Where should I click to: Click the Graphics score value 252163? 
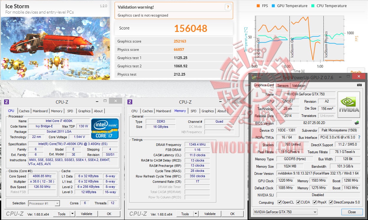180,41
